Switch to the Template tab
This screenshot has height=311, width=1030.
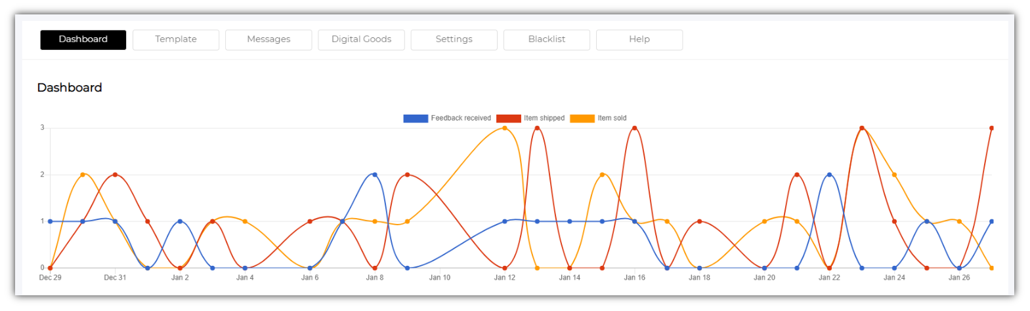pyautogui.click(x=175, y=39)
